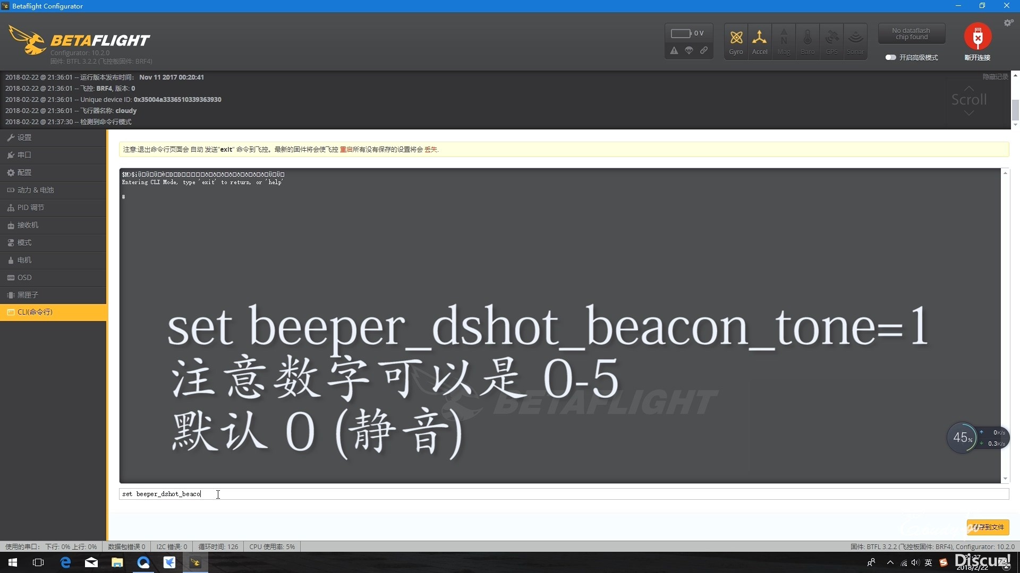Open Task View from the taskbar
The width and height of the screenshot is (1020, 573).
point(38,562)
